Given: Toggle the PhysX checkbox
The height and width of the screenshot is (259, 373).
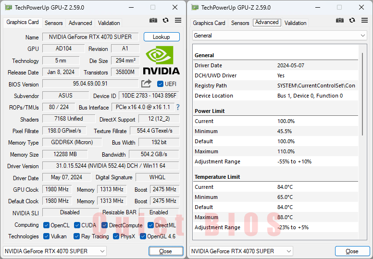Looking at the screenshot, I should 116,236.
